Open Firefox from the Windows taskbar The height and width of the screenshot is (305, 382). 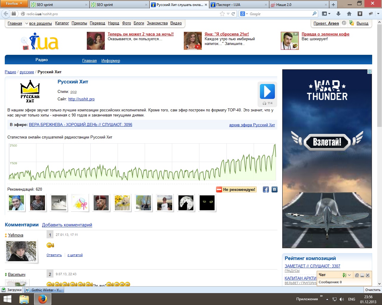click(43, 299)
